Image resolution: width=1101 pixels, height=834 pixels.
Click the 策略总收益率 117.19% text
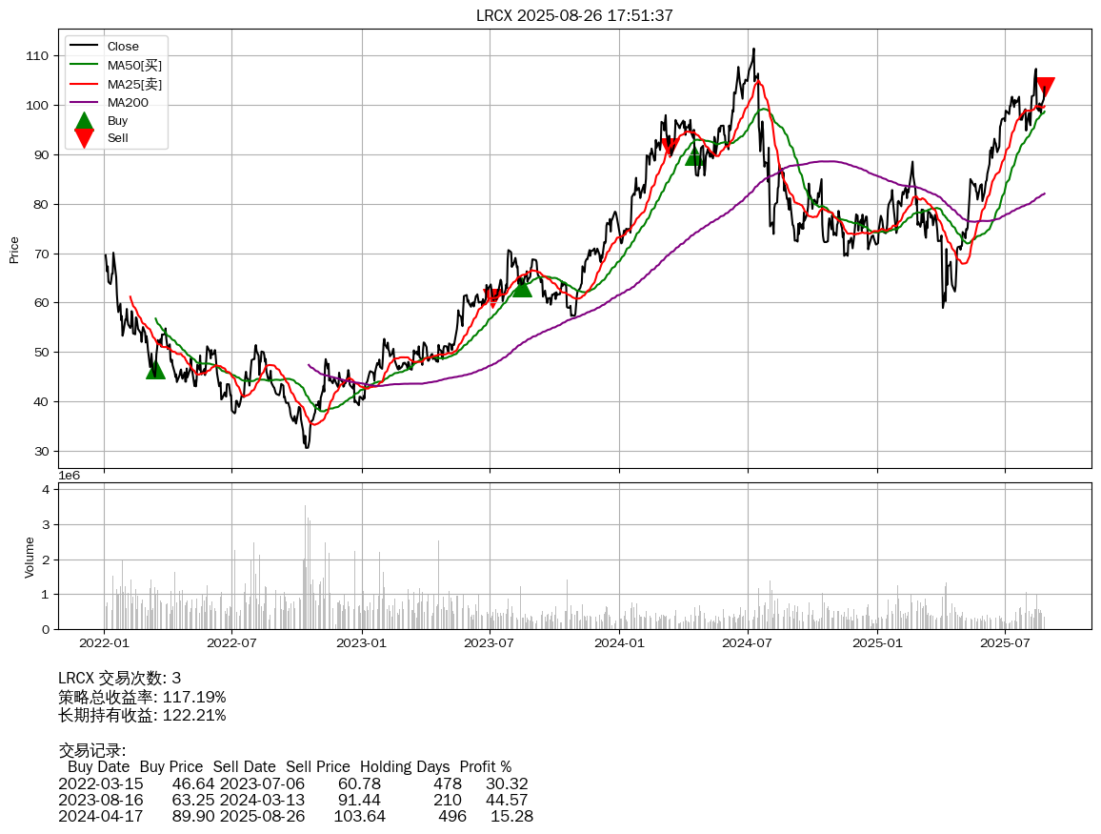coord(142,697)
